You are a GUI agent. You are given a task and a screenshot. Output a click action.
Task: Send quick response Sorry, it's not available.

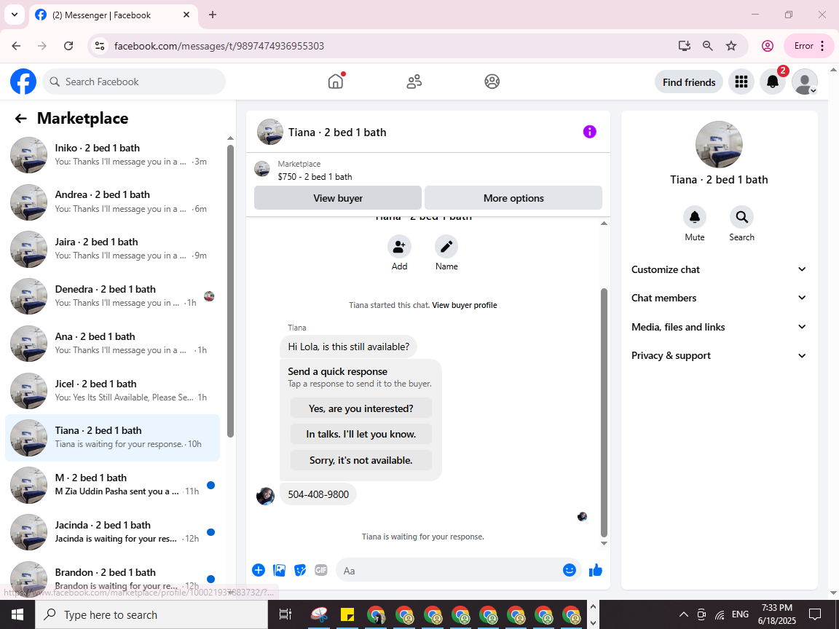361,460
